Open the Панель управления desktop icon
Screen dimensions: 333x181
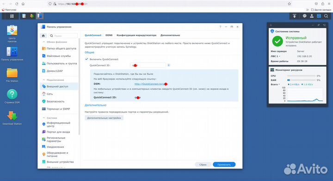(12, 54)
